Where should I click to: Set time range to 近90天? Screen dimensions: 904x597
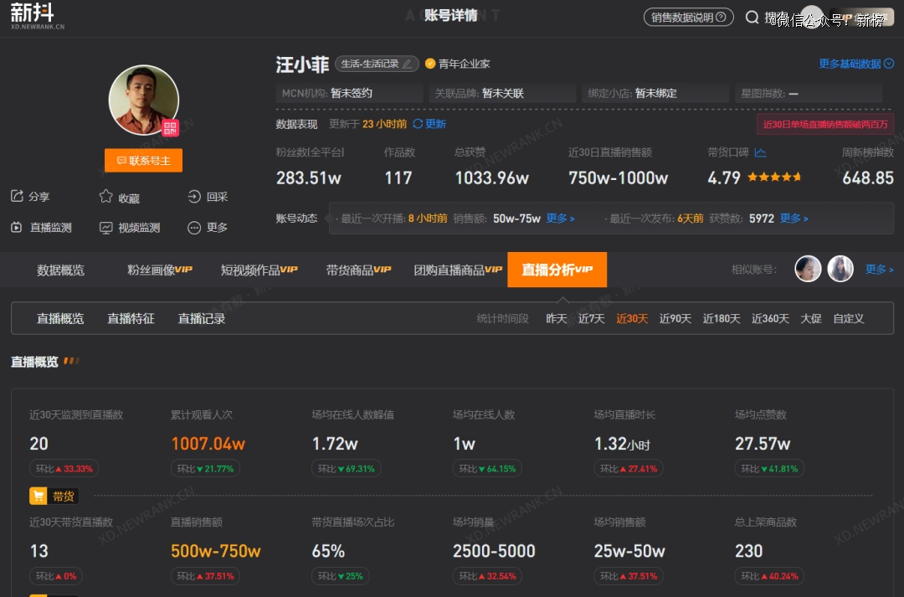click(675, 318)
